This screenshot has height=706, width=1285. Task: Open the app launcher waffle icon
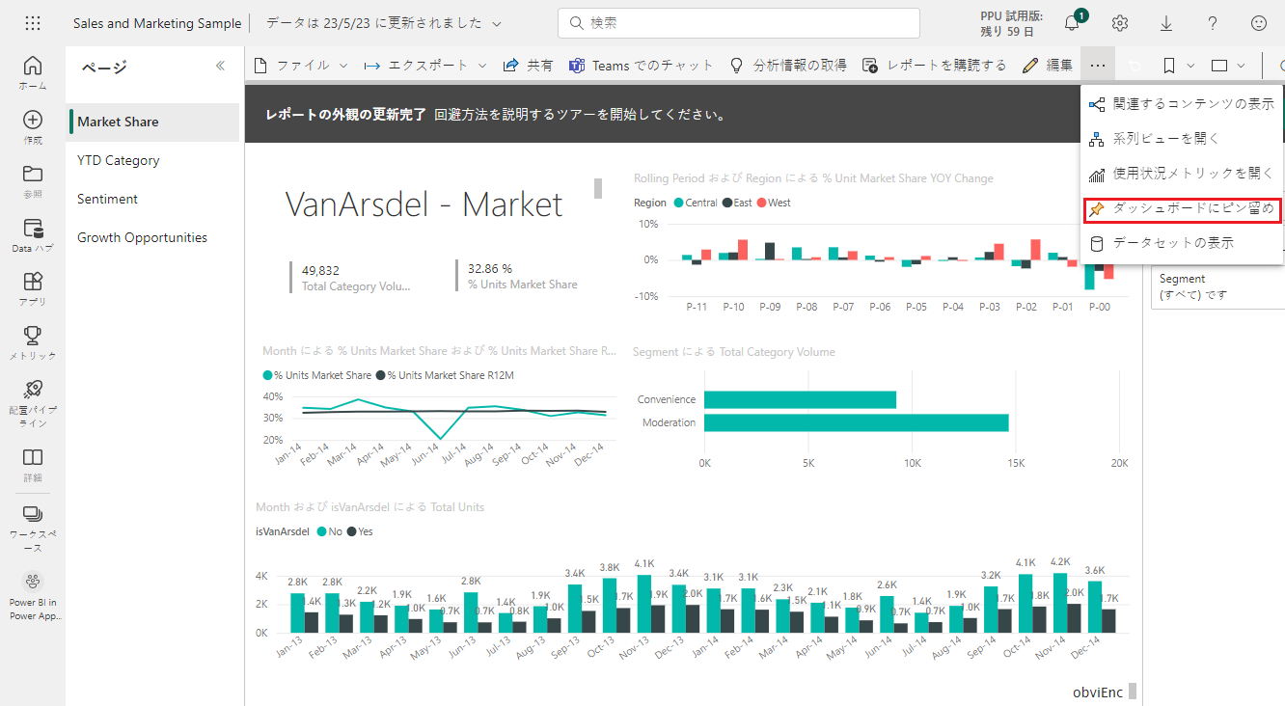(x=32, y=23)
